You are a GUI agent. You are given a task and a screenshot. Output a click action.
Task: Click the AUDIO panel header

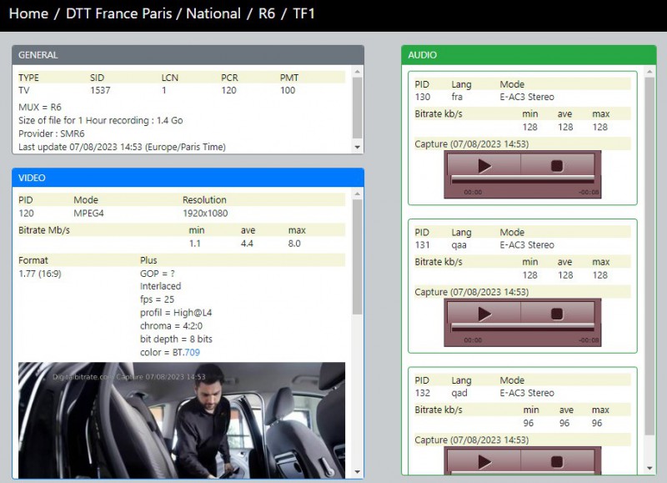click(529, 55)
